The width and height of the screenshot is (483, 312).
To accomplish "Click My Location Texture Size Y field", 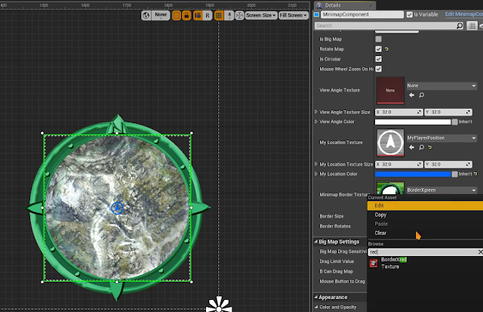I will [448, 165].
